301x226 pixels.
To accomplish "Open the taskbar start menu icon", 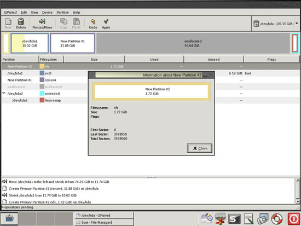I will click(x=9, y=219).
